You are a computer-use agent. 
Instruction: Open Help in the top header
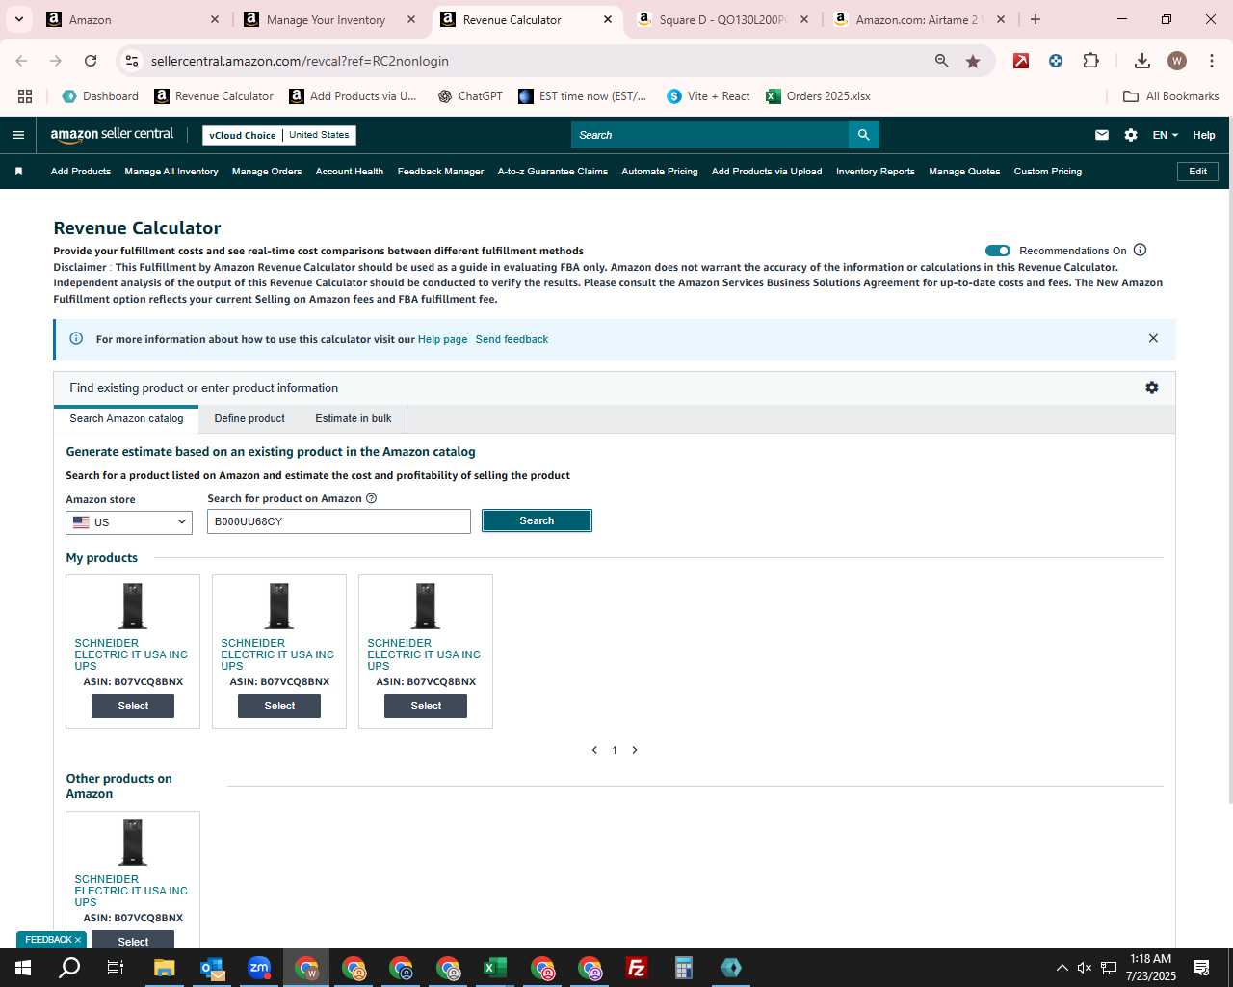click(1204, 135)
